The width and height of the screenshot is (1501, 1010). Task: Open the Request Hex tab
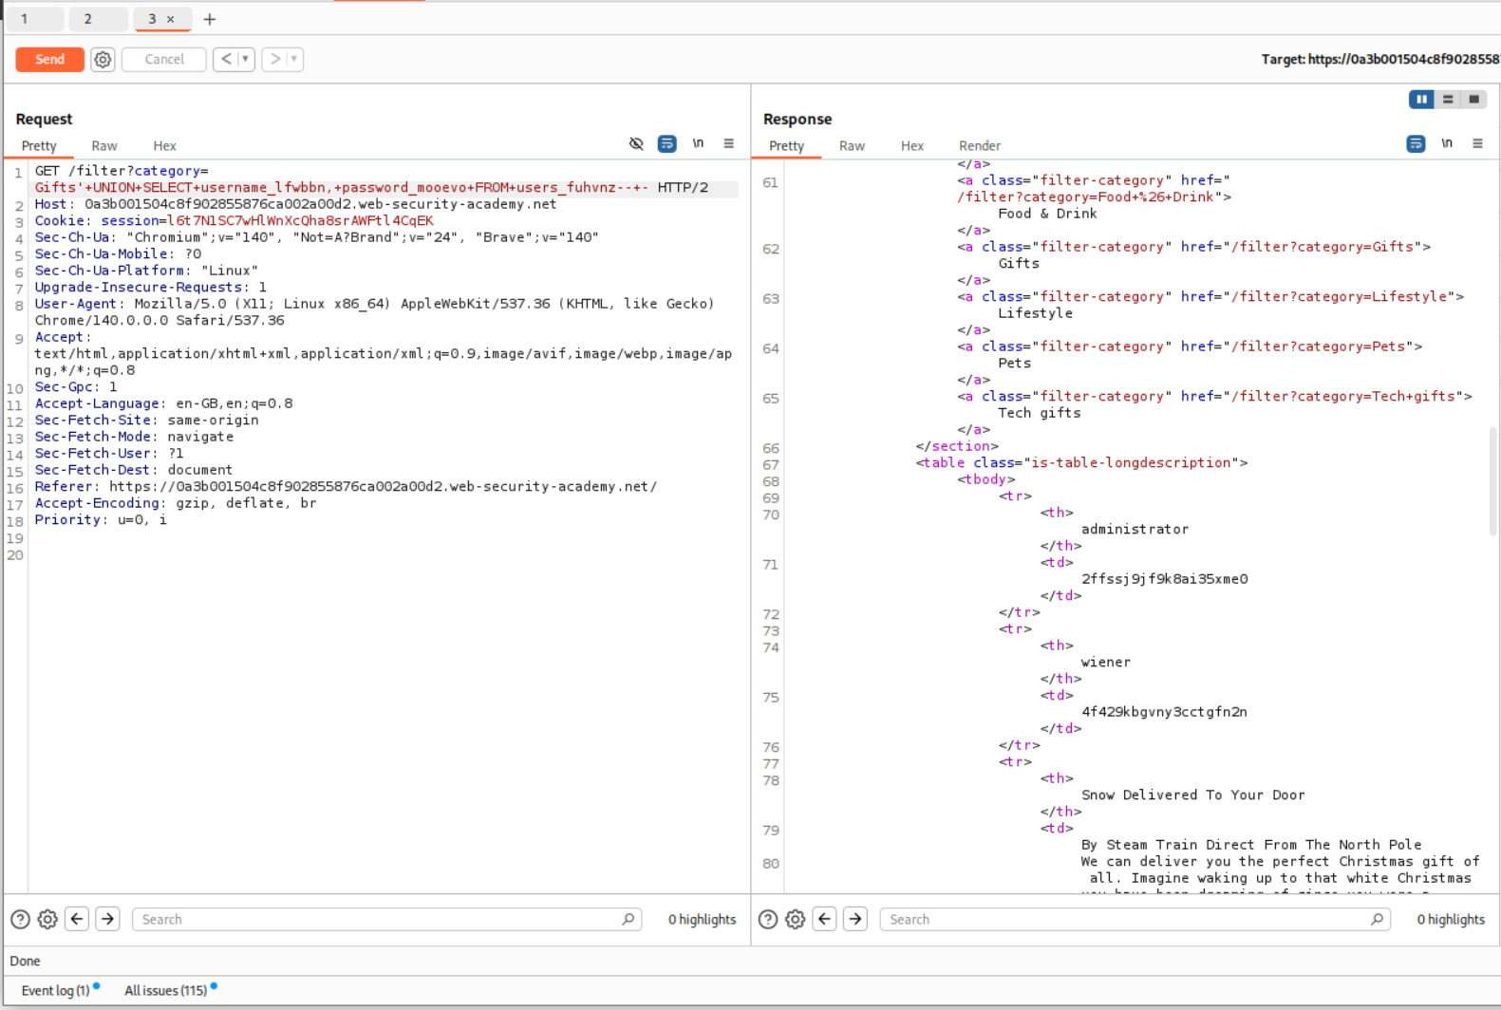[164, 145]
